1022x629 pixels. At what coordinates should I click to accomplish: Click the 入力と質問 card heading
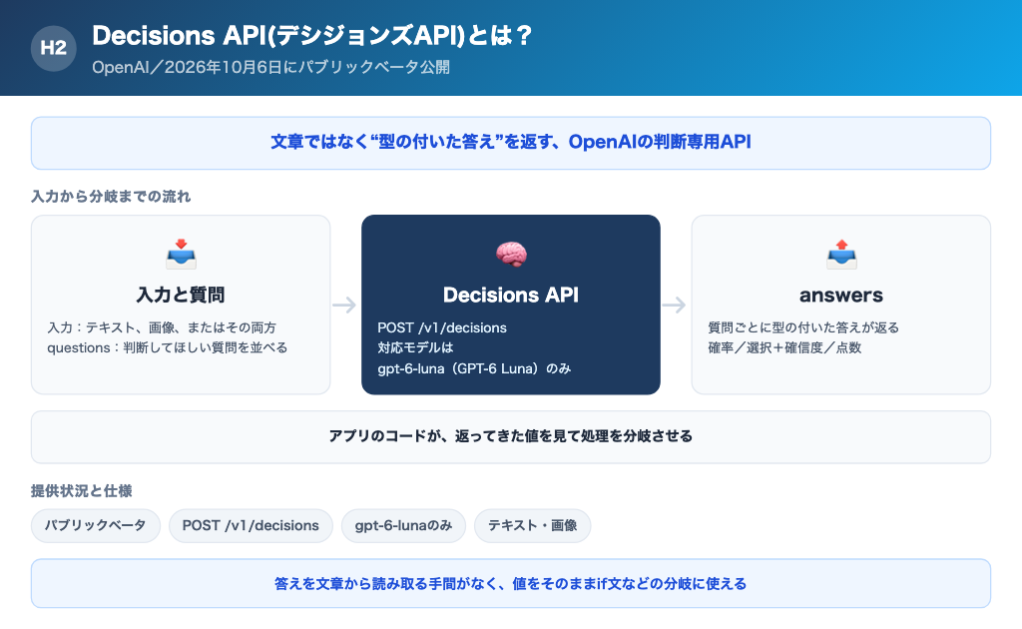coord(181,295)
